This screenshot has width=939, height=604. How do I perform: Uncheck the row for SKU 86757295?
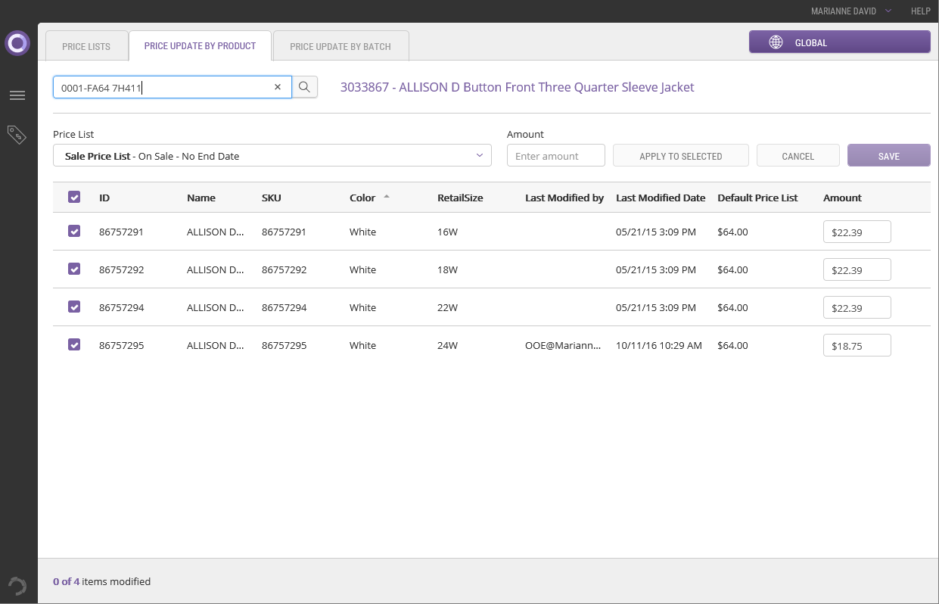[74, 345]
